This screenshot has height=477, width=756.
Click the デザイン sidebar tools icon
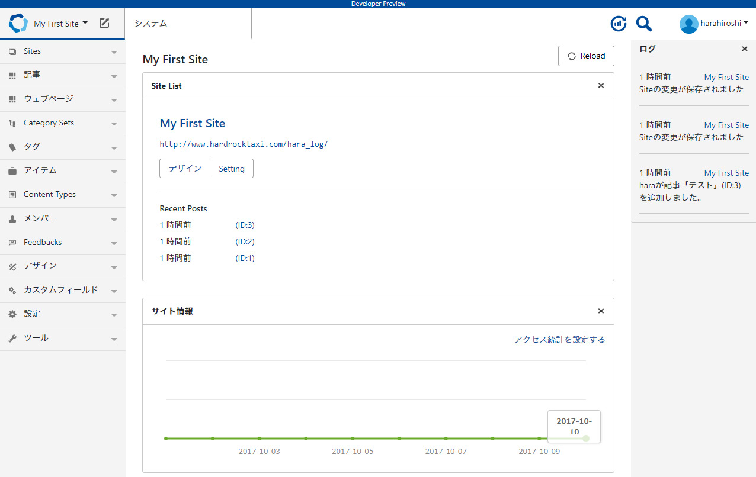click(x=12, y=267)
